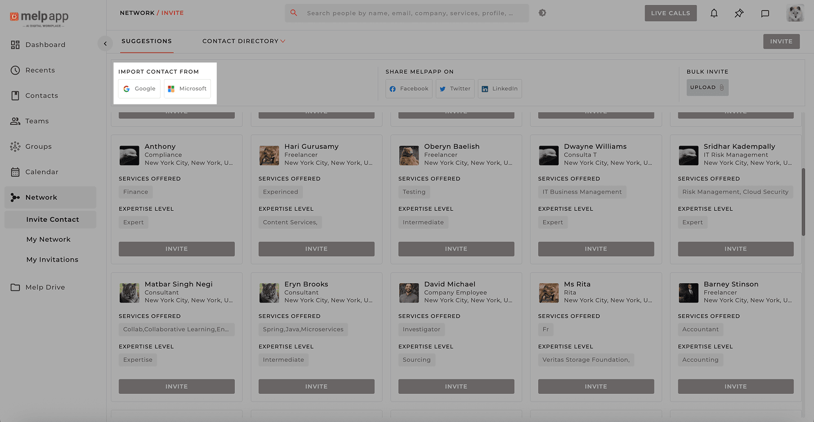The image size is (814, 422).
Task: Switch to the Suggestions tab
Action: [x=146, y=41]
